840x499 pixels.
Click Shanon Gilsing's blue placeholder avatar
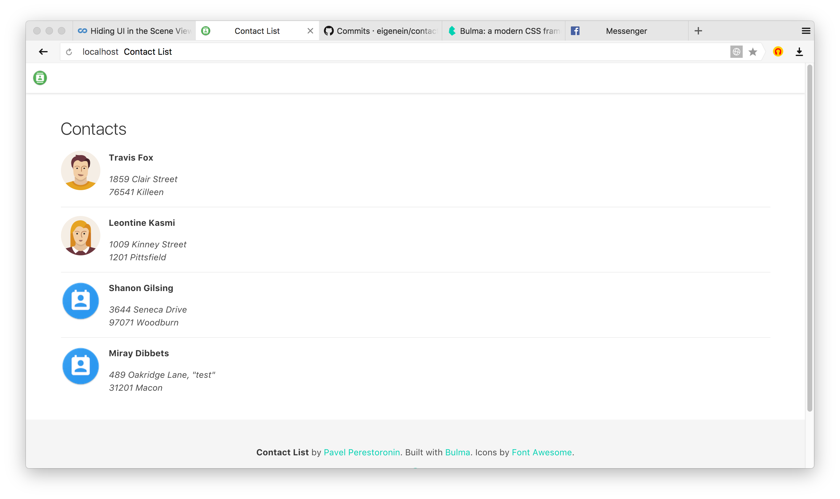pyautogui.click(x=80, y=301)
